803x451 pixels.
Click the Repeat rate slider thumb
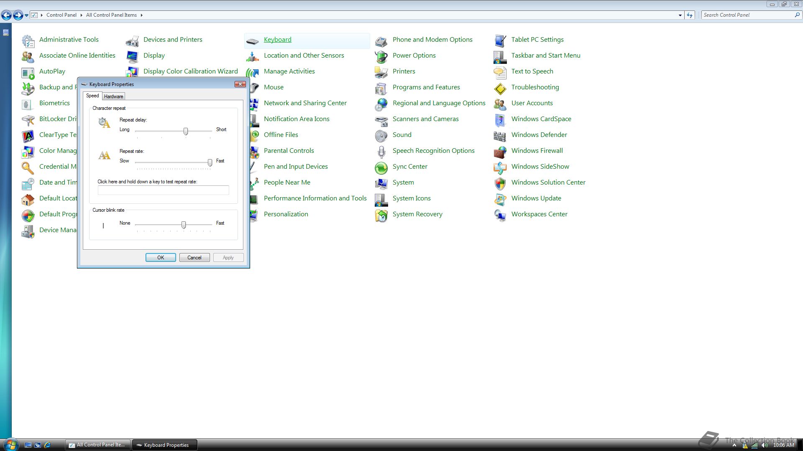click(x=210, y=163)
